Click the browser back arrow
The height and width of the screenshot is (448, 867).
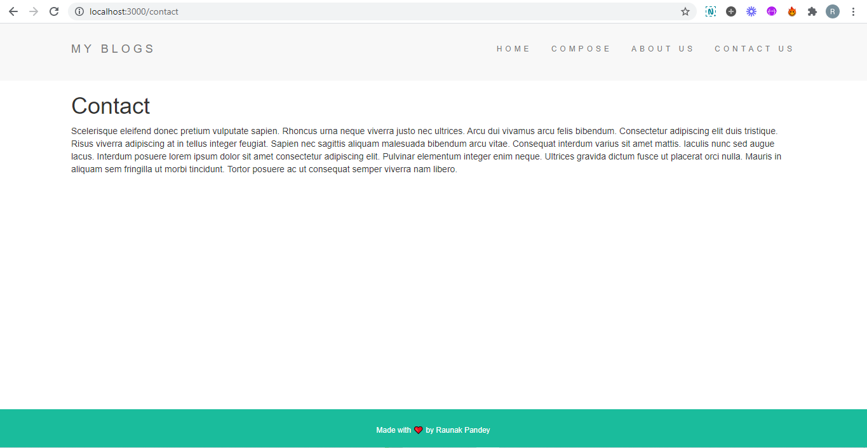[13, 11]
